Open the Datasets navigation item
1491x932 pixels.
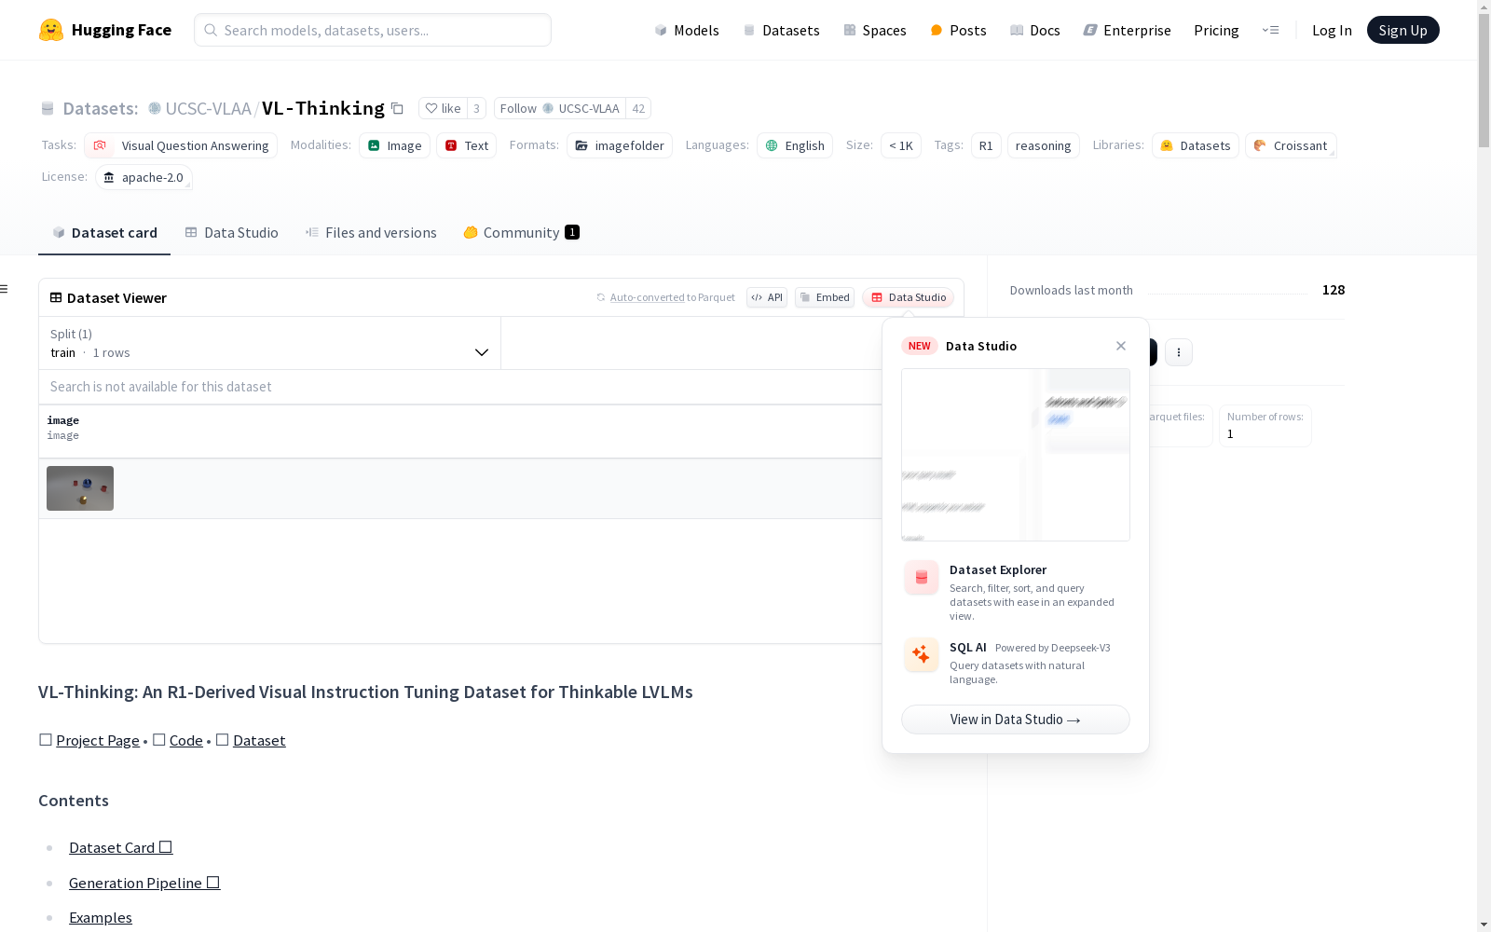click(781, 30)
